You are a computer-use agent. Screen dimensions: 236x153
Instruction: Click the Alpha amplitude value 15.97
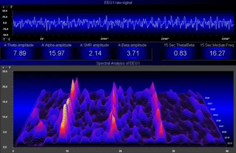[x=57, y=53]
